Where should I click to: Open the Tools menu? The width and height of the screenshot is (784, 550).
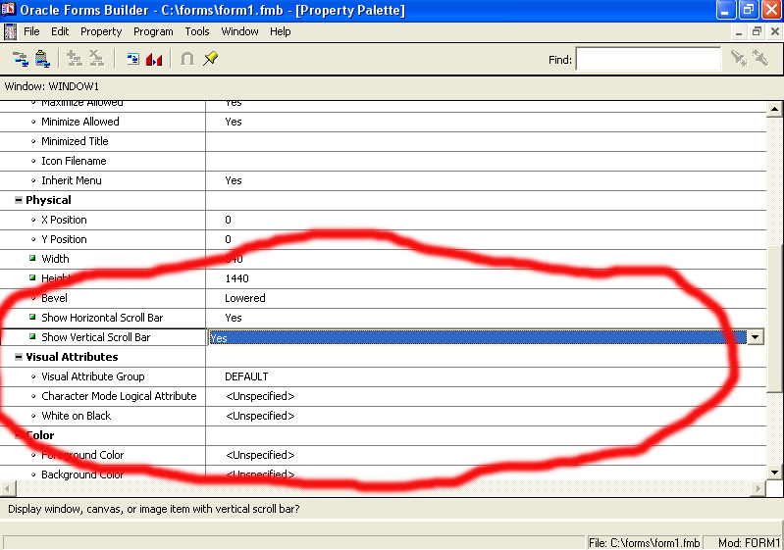[197, 31]
